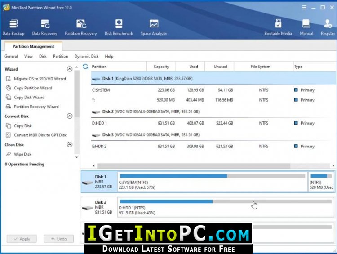The height and width of the screenshot is (254, 337).
Task: Click Convert MBR Disk to GPT Disk icon
Action: [8, 135]
